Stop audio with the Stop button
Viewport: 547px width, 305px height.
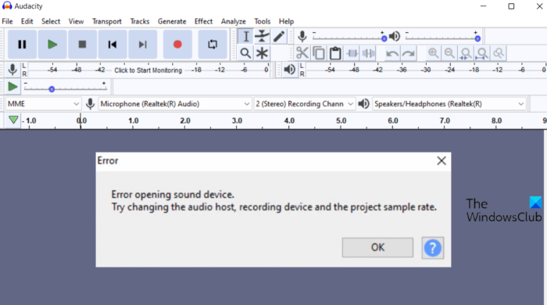click(x=82, y=45)
